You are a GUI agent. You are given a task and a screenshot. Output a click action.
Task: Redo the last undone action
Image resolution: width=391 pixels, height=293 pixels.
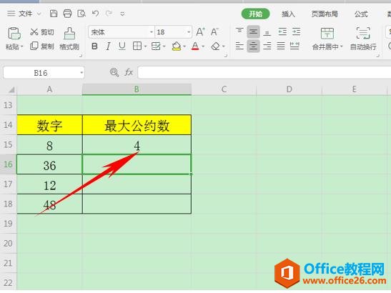(109, 13)
